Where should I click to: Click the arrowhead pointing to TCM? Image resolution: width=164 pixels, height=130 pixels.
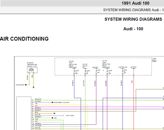coord(53,118)
